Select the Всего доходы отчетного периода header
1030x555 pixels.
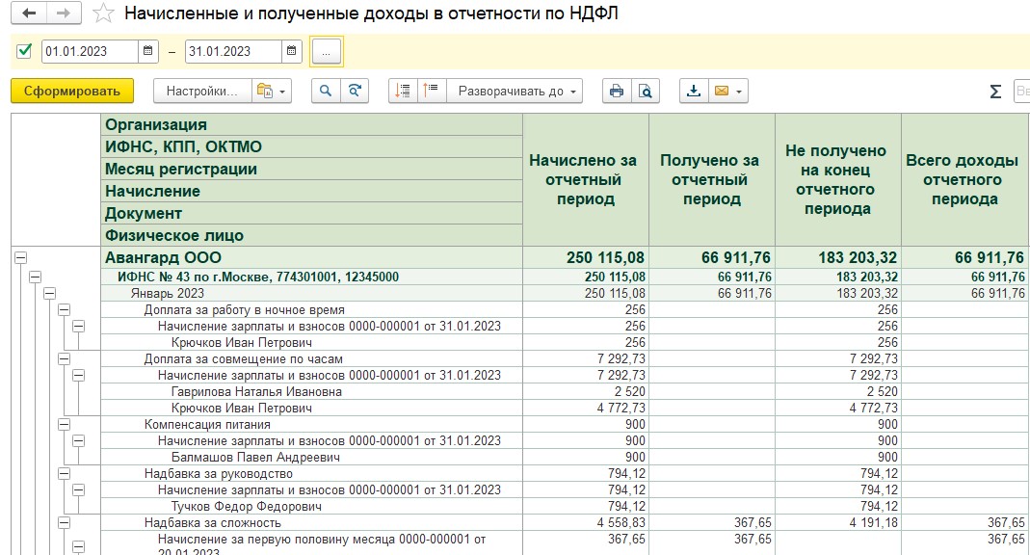click(964, 179)
